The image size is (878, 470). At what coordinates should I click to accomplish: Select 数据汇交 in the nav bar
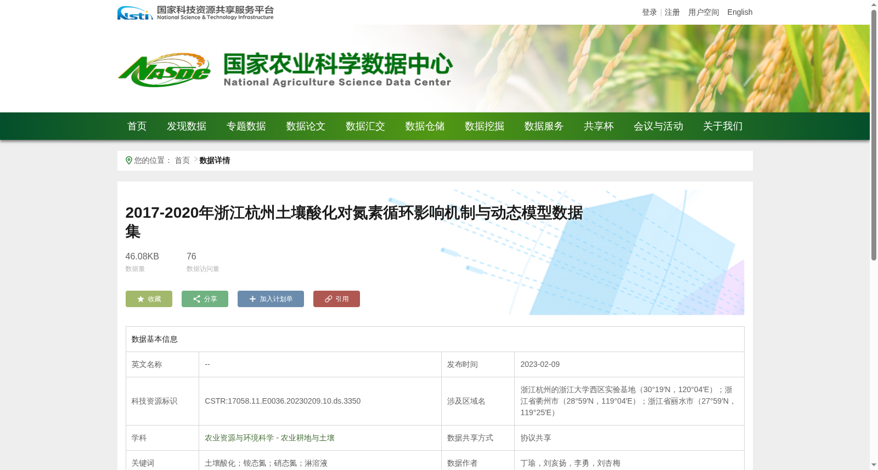365,127
